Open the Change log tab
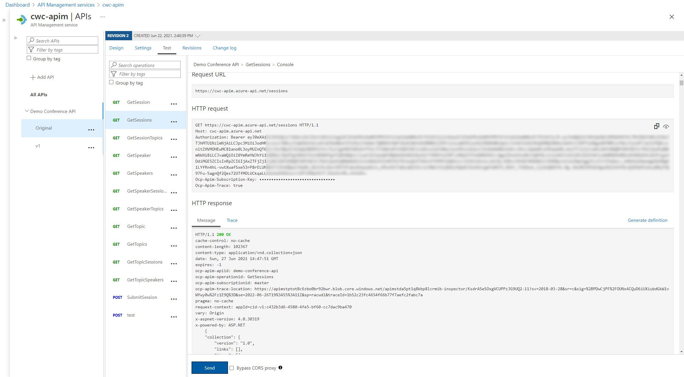This screenshot has width=684, height=377. 225,48
